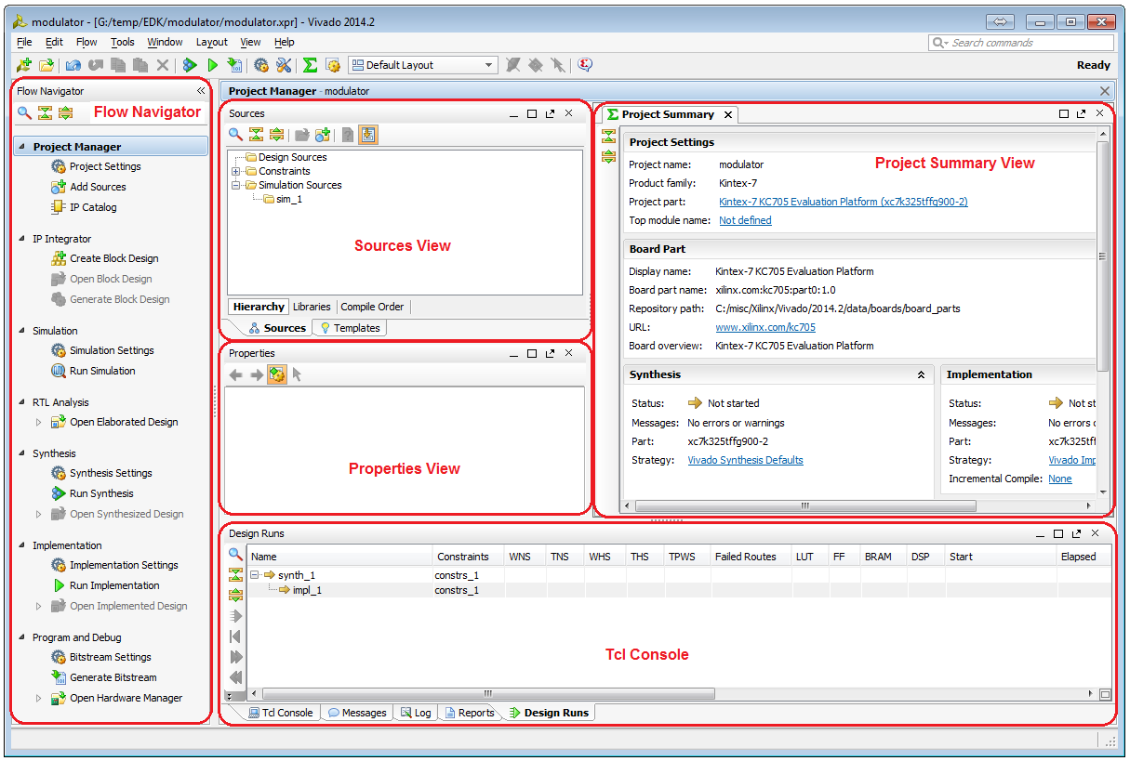This screenshot has width=1130, height=761.
Task: Toggle highlighted settings icon in Properties toolbar
Action: coord(277,374)
